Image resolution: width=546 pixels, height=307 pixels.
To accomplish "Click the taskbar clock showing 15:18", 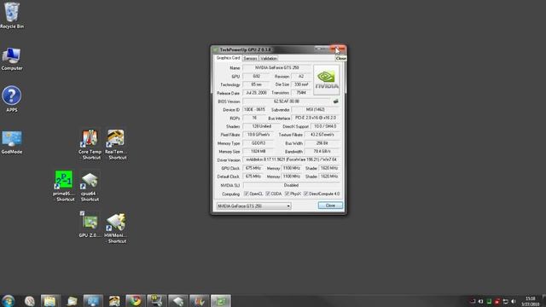I will pos(530,301).
